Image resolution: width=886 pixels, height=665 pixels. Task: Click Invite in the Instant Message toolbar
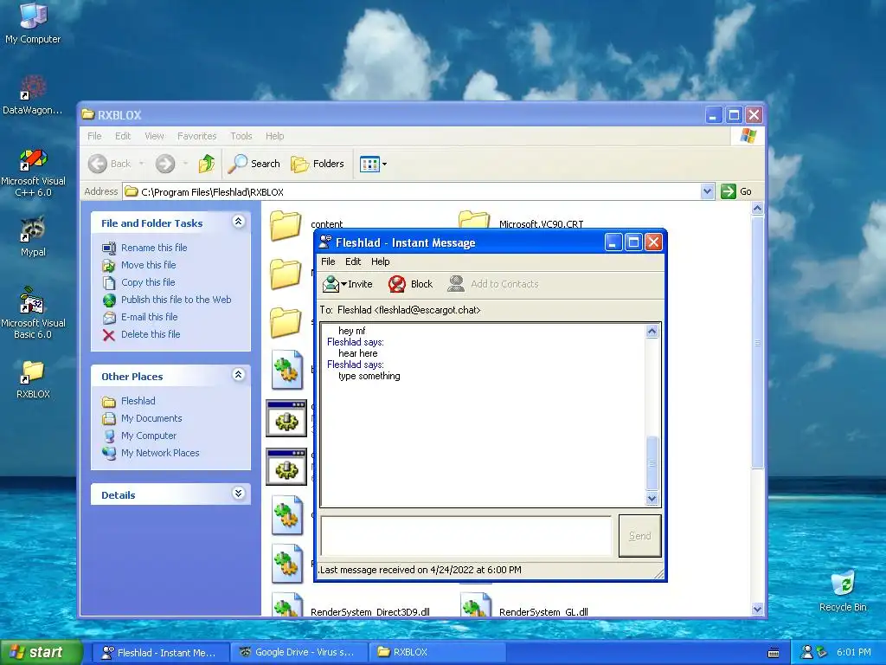tap(348, 284)
